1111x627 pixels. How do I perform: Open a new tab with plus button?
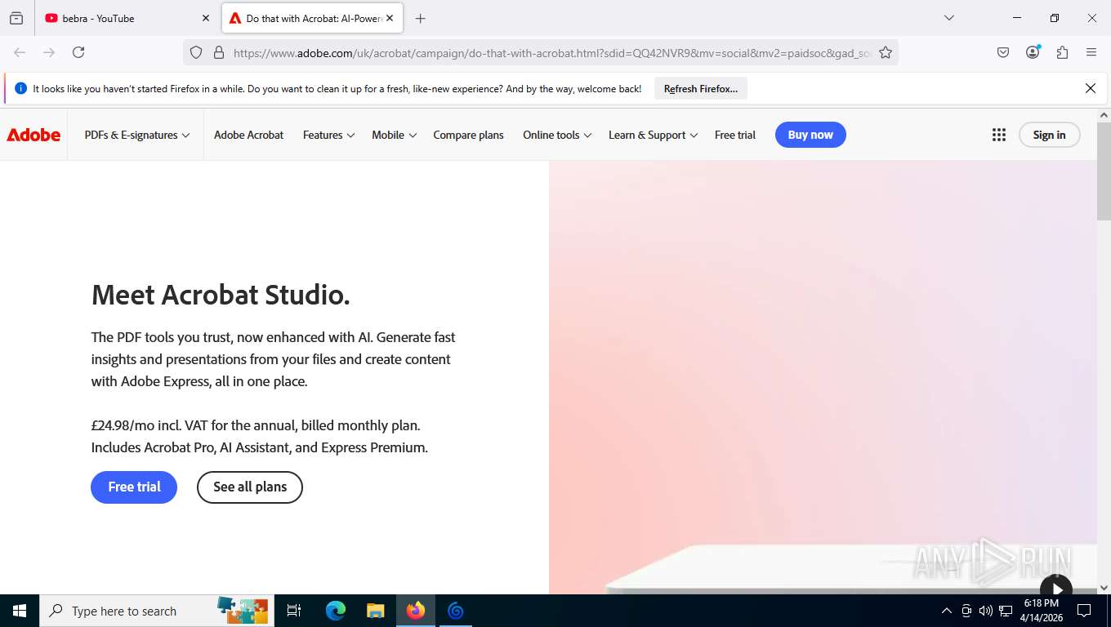421,18
